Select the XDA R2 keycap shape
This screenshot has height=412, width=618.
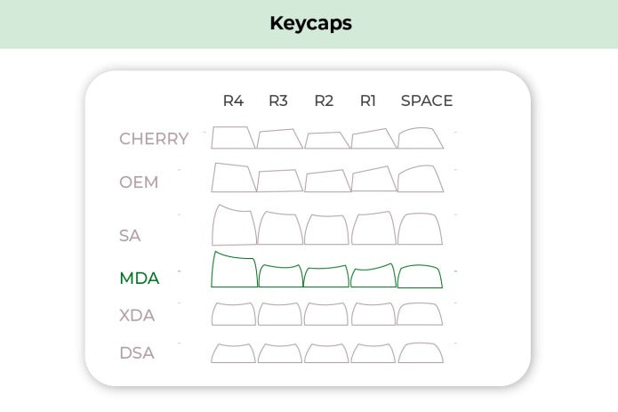point(325,314)
